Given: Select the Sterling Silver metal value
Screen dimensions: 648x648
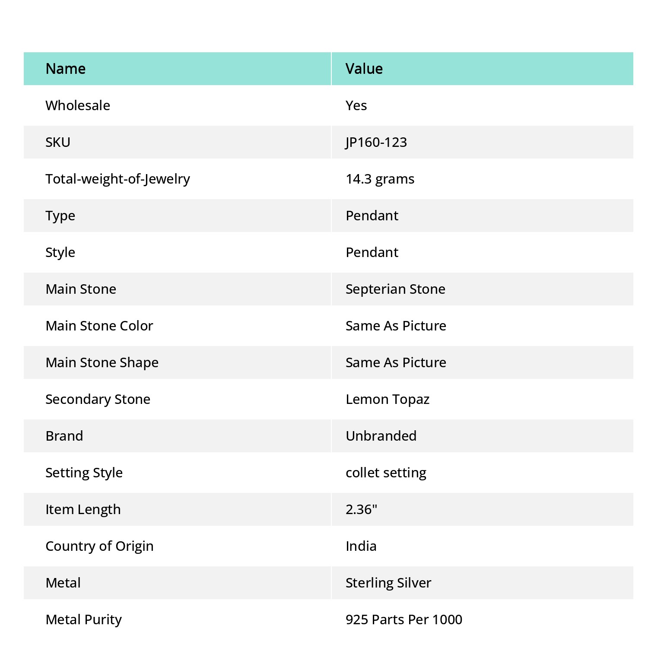Looking at the screenshot, I should [389, 583].
